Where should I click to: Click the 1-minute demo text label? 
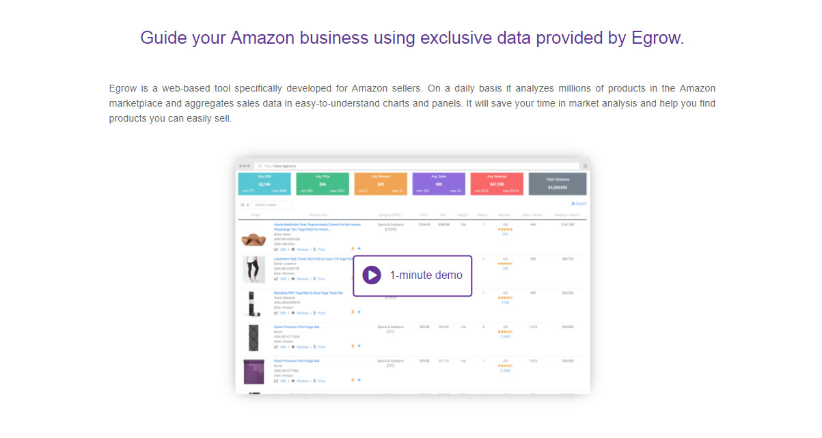click(x=426, y=275)
